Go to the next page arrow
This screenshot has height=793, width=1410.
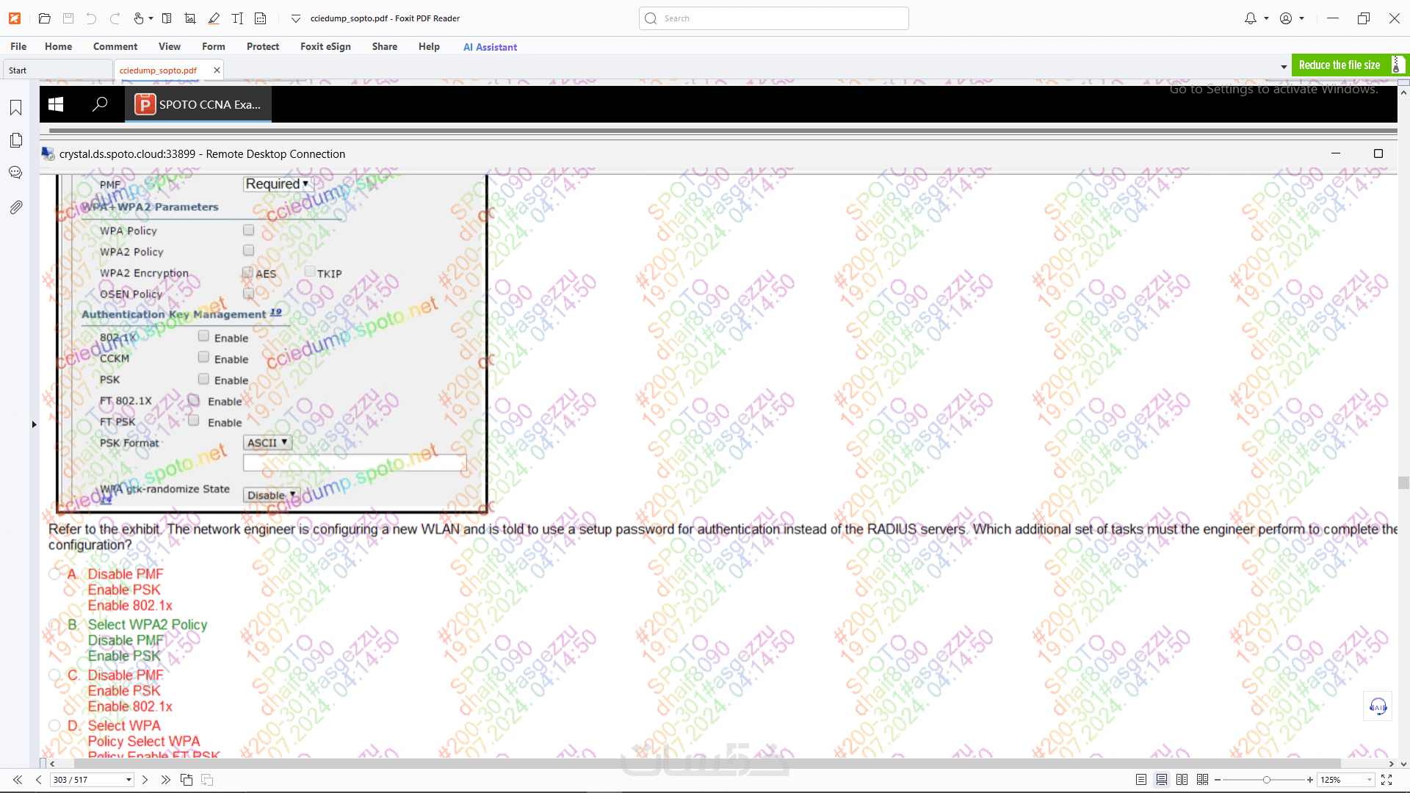click(145, 780)
